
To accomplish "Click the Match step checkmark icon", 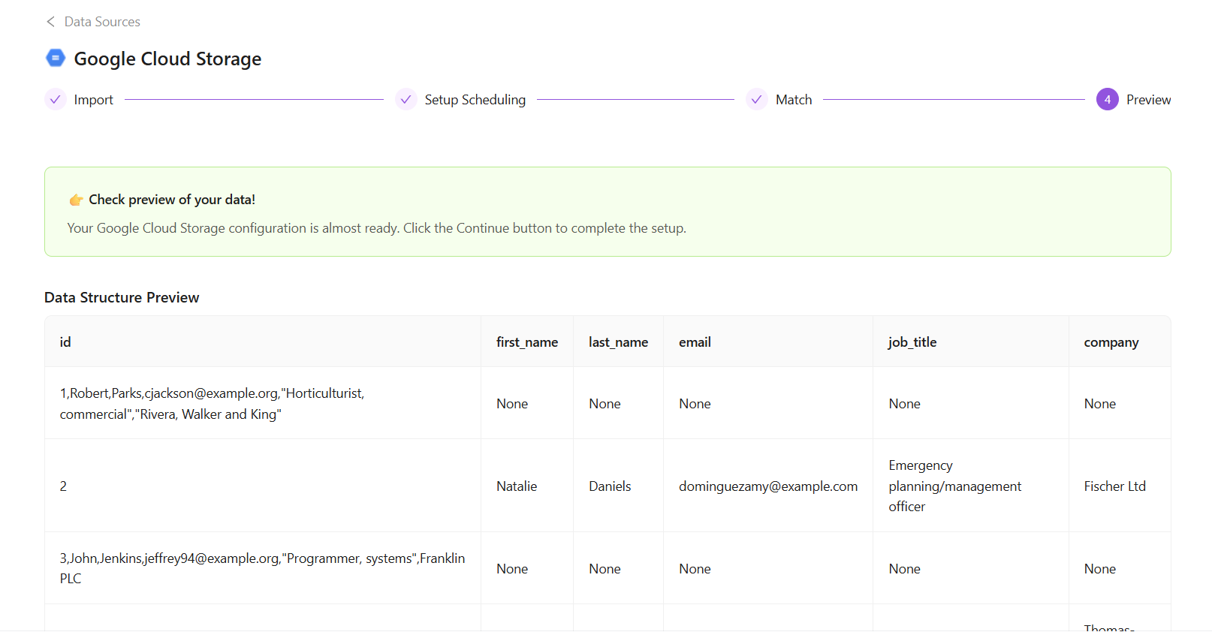I will point(757,100).
